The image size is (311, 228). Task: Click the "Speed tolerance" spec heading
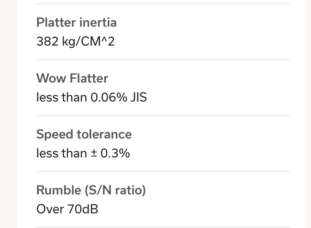point(84,135)
